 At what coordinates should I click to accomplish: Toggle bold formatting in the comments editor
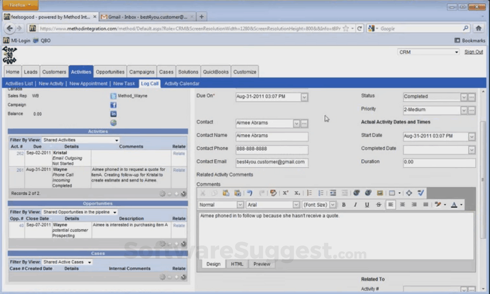point(343,205)
